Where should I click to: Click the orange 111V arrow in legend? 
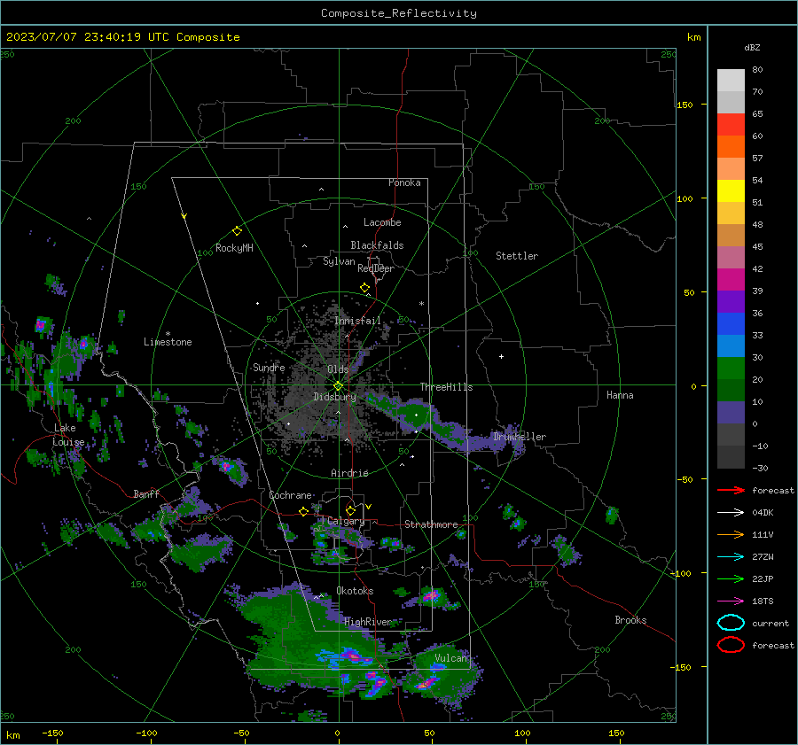click(x=731, y=534)
